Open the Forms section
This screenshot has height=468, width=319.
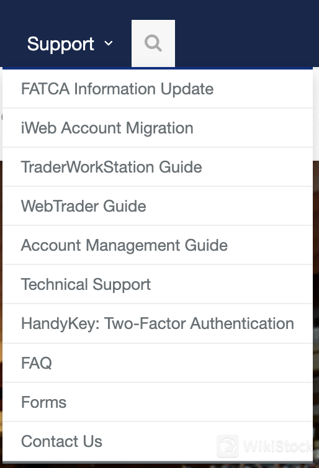coord(158,402)
